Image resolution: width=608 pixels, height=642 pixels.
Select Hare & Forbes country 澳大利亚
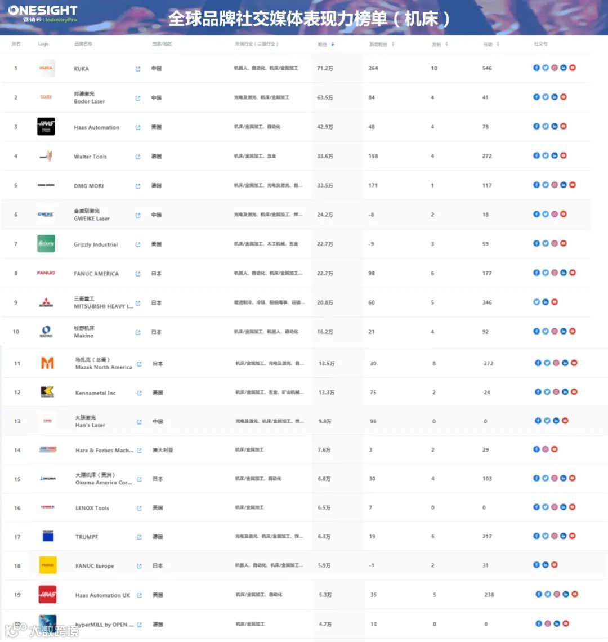click(163, 450)
